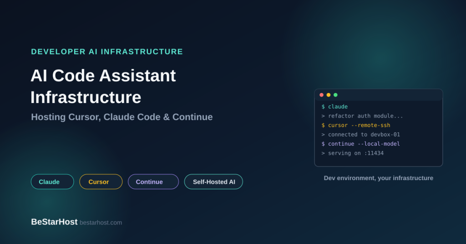Click the yellow minimize dot in terminal
The image size is (466, 244).
(329, 95)
